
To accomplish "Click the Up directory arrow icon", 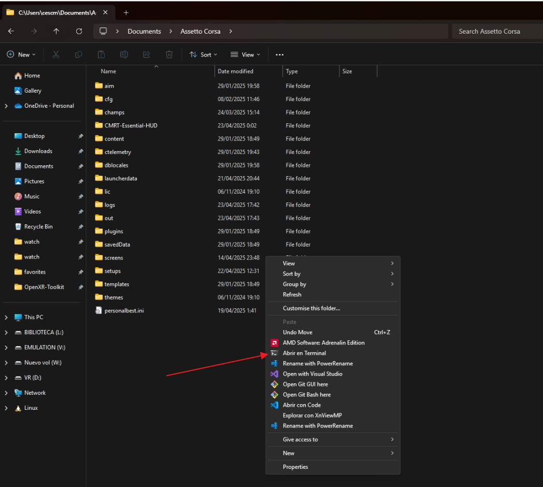I will click(56, 31).
